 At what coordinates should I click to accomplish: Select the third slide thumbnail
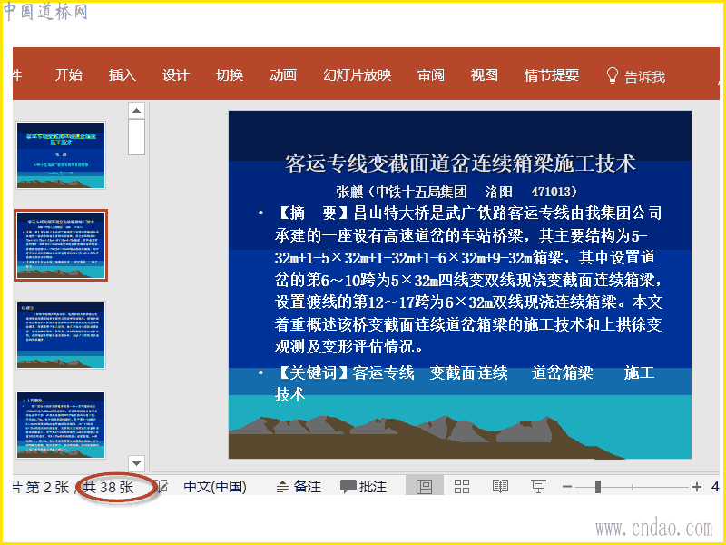(x=61, y=335)
